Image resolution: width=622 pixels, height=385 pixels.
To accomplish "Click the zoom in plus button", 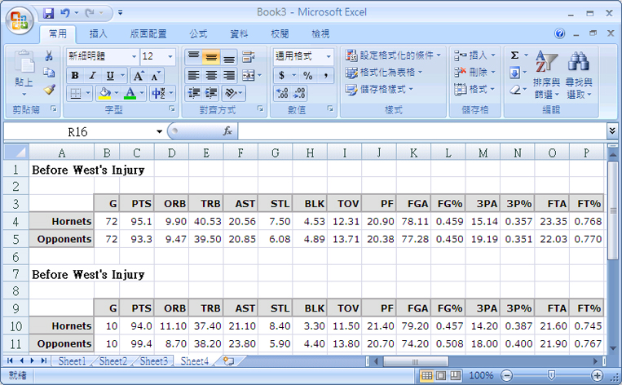I will [597, 375].
